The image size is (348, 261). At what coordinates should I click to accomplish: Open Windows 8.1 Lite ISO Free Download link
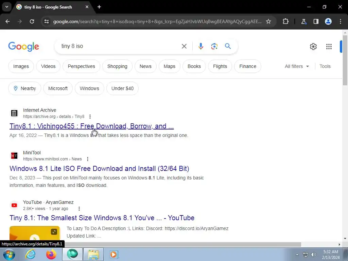click(x=99, y=169)
